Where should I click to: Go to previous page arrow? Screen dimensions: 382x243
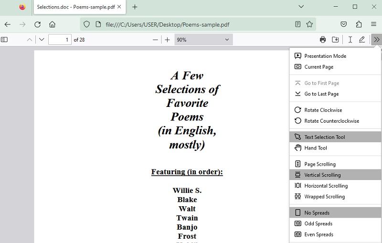(30, 40)
